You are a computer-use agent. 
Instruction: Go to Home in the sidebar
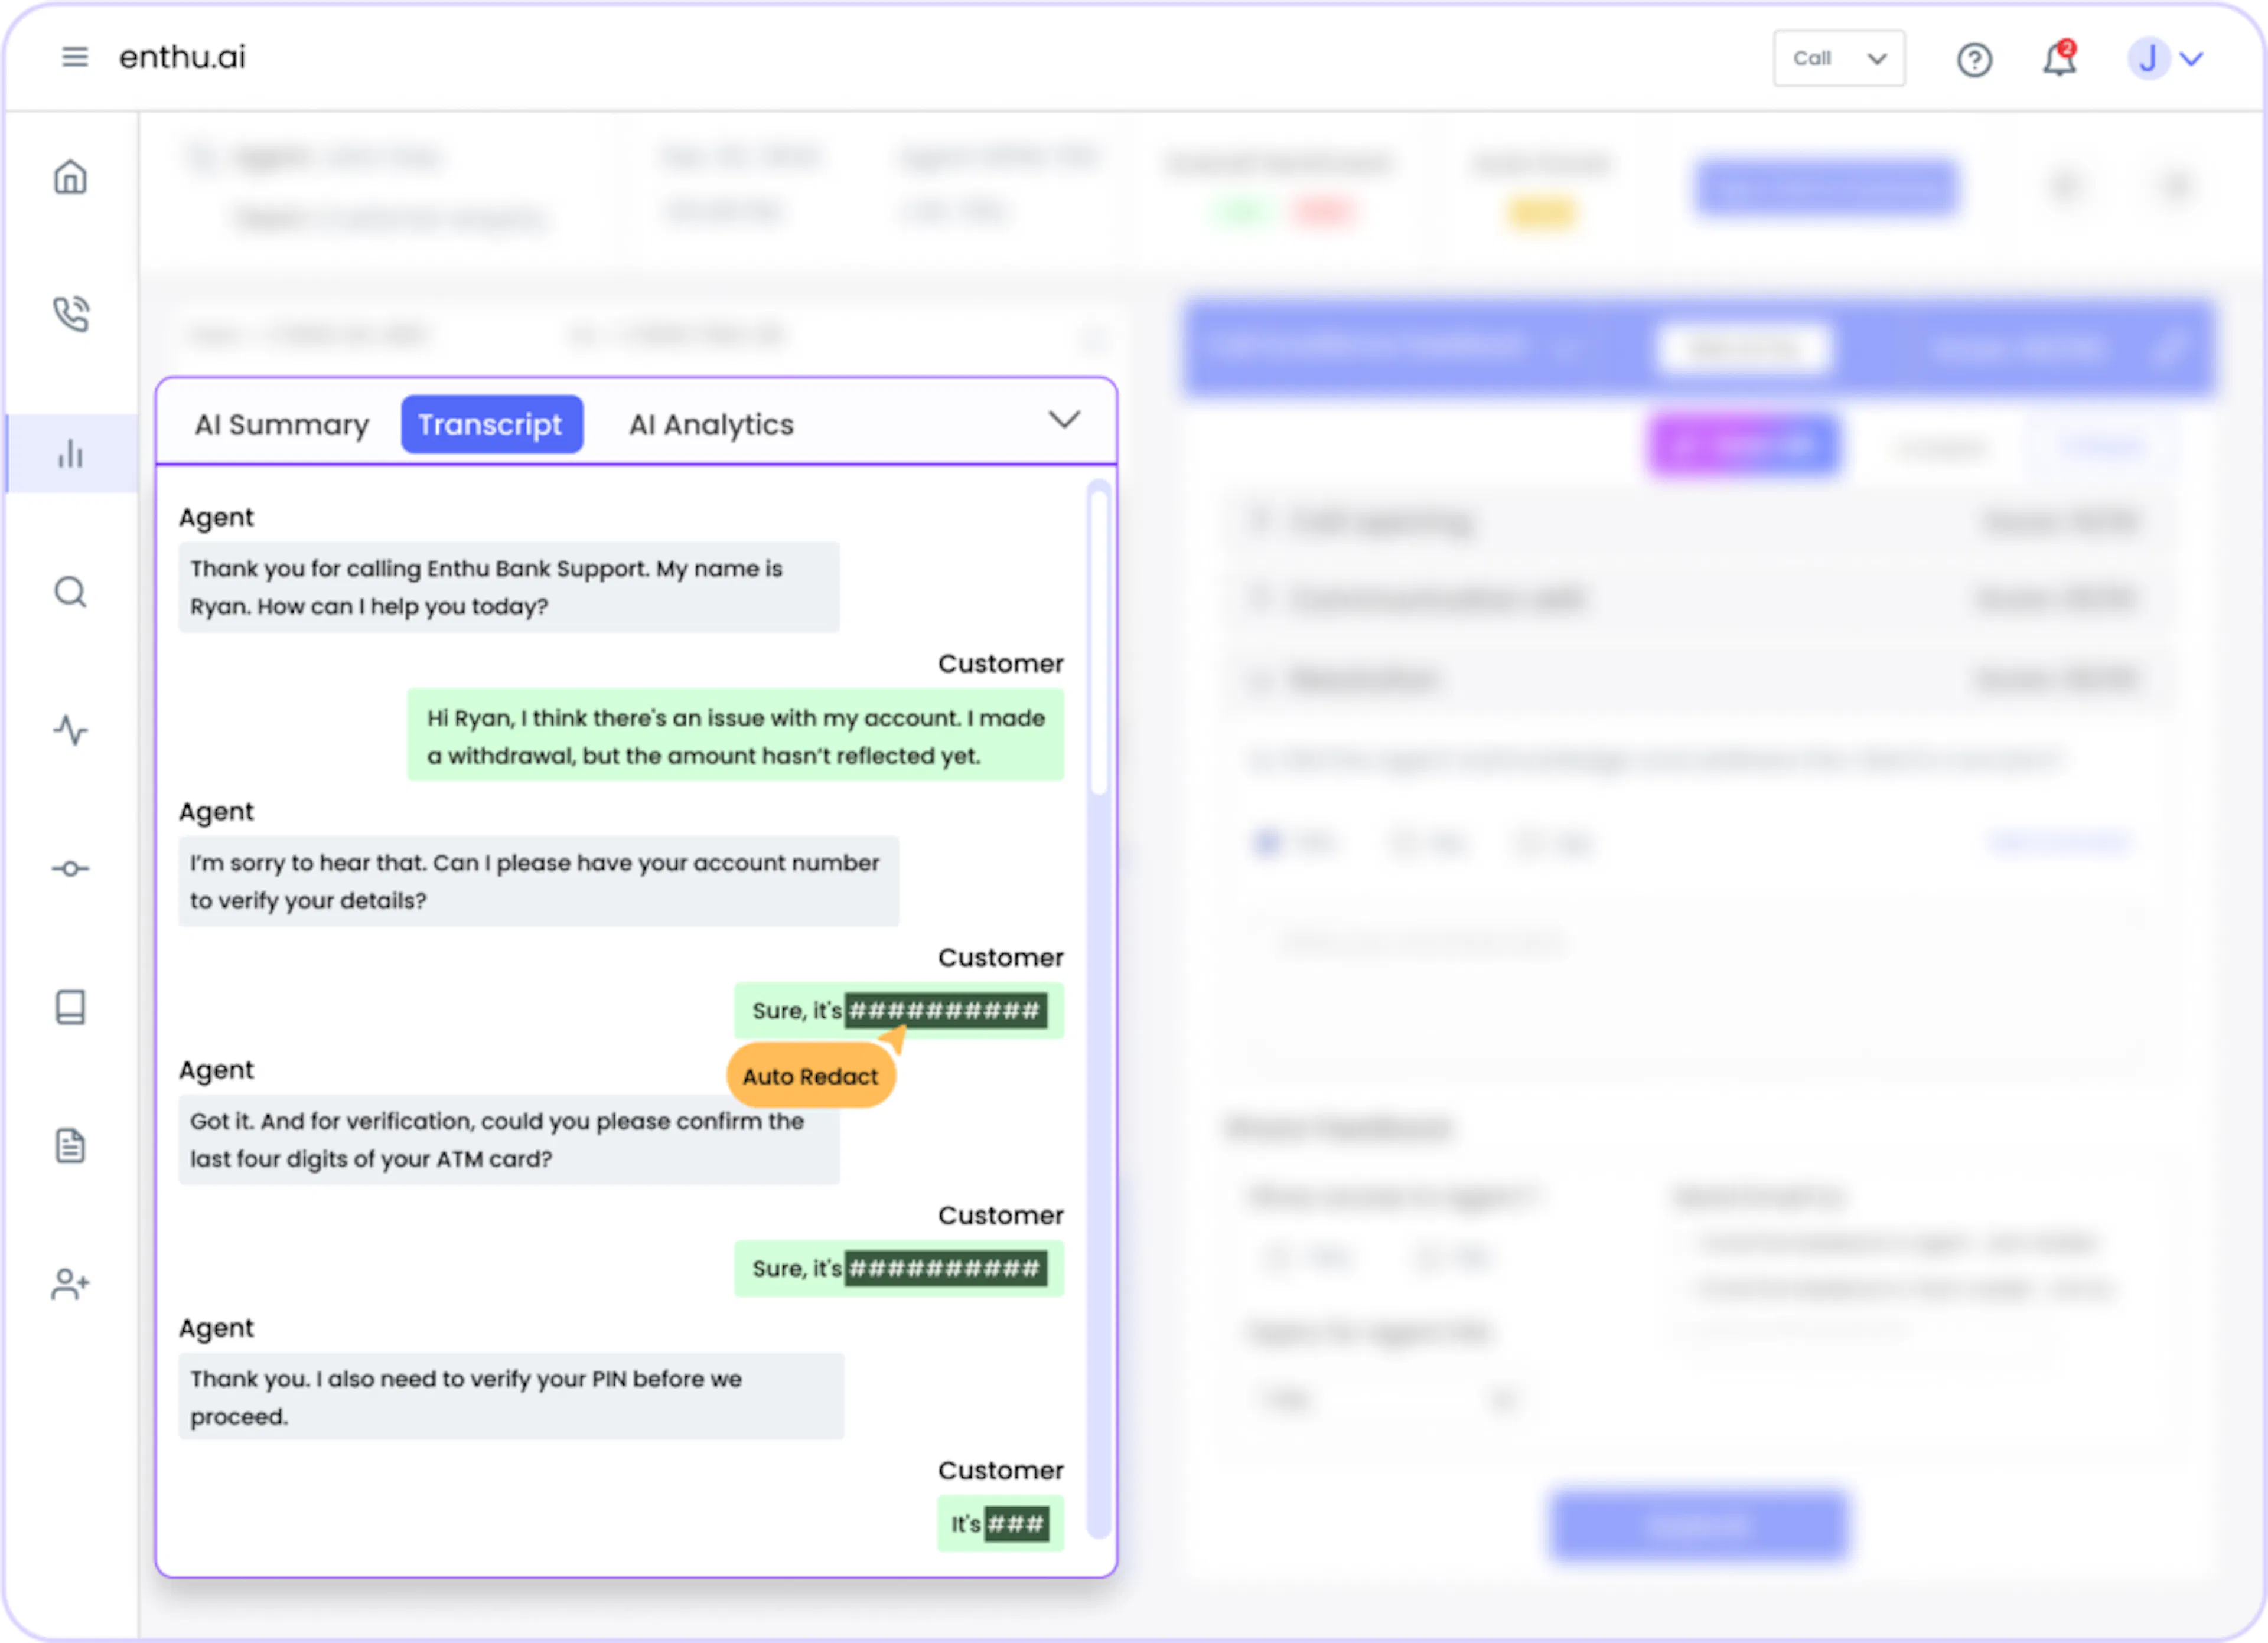point(70,177)
